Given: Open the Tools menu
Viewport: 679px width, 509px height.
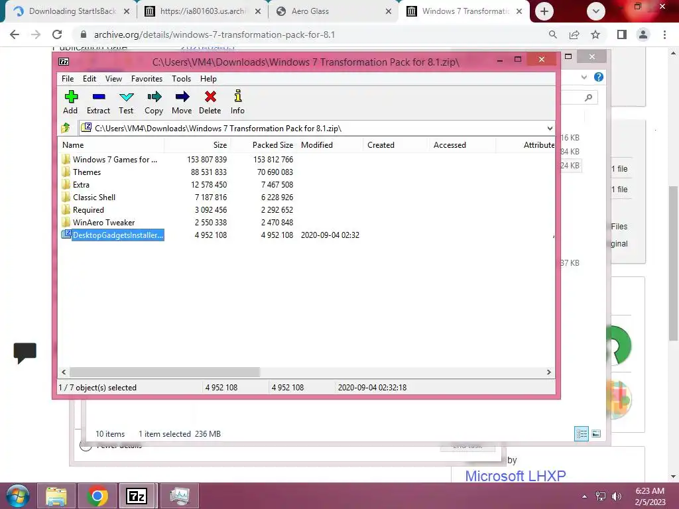Looking at the screenshot, I should 181,79.
